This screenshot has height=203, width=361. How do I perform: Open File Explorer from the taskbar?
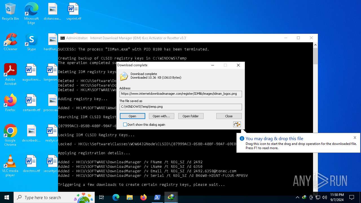point(129,197)
